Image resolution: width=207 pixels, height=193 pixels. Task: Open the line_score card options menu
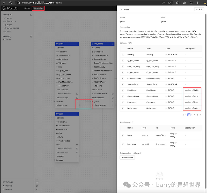[113, 44]
